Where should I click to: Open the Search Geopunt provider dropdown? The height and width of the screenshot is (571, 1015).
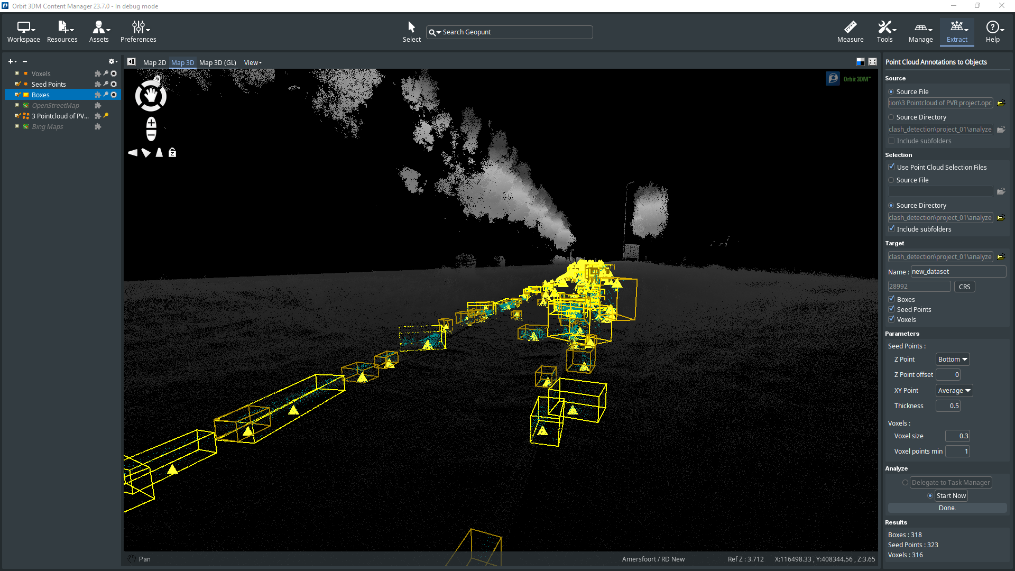tap(435, 32)
